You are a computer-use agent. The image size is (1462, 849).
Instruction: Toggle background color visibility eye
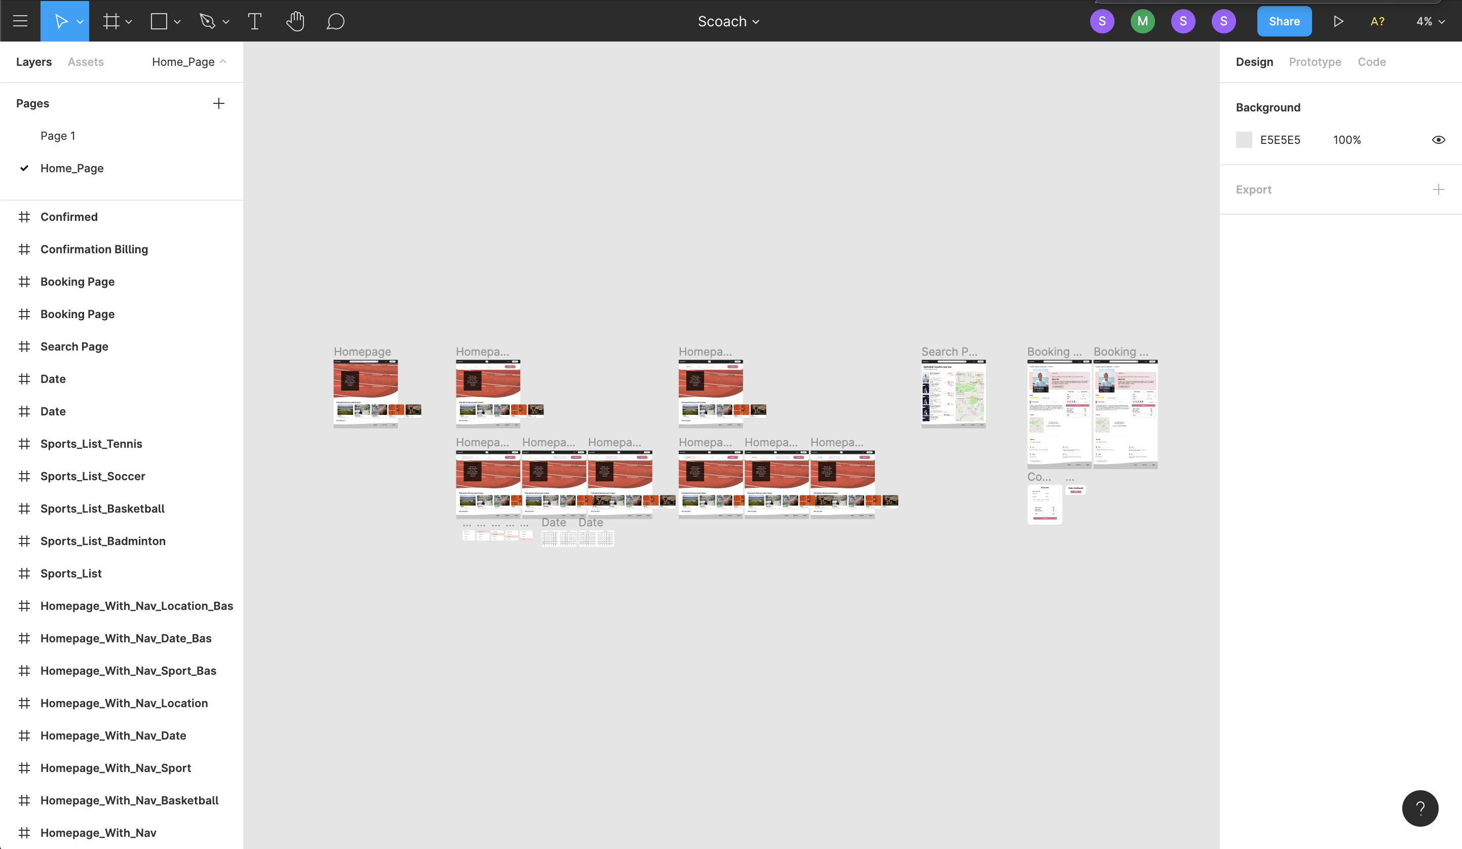coord(1438,140)
